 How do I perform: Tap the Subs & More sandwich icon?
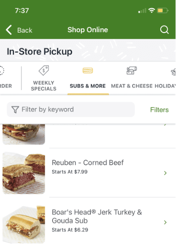click(88, 70)
